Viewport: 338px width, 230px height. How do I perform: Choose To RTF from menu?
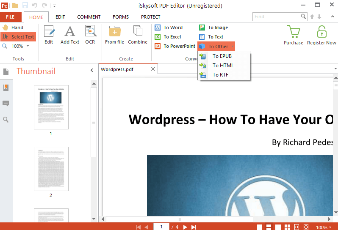[224, 75]
